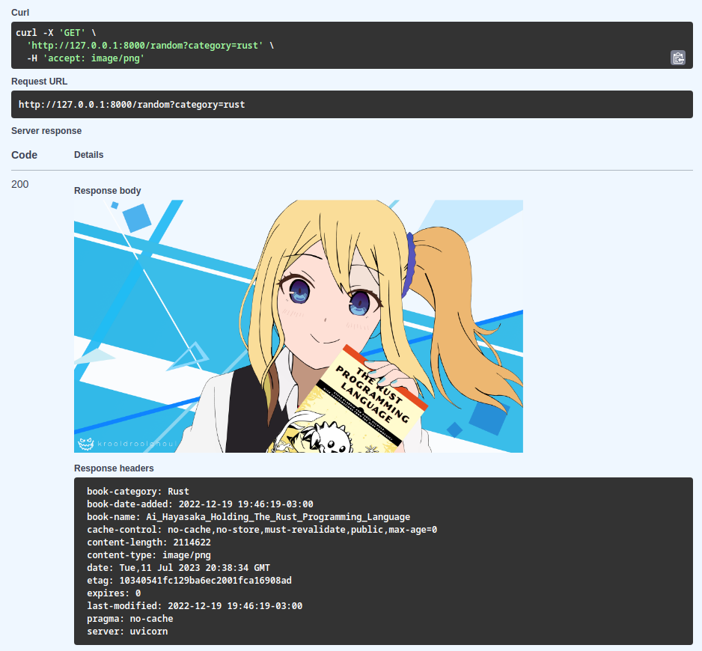Click the content-length: 2114622 line
702x651 pixels.
pos(149,542)
